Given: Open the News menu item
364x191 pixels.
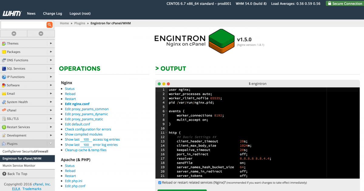Looking at the screenshot, I should [x=31, y=13].
